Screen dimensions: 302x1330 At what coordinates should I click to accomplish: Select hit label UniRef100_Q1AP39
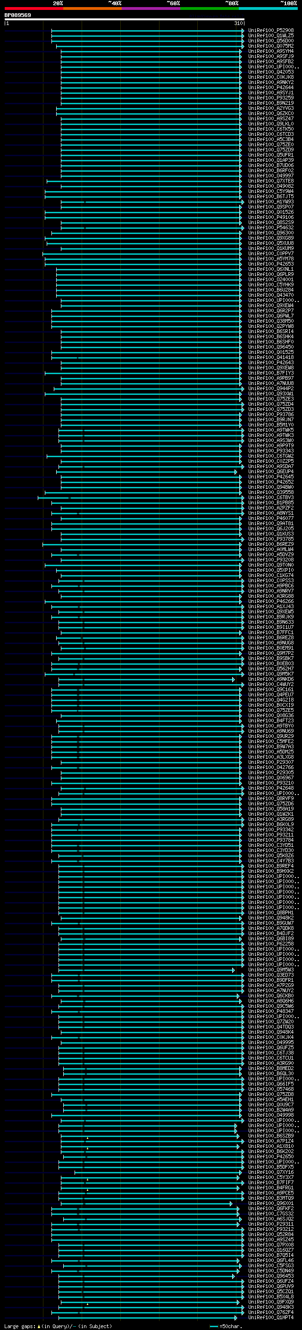271,160
